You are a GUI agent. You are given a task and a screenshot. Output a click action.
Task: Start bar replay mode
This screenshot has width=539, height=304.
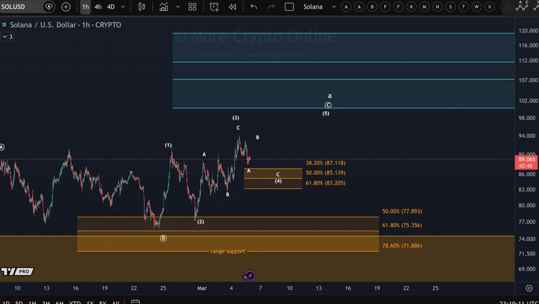pos(232,7)
